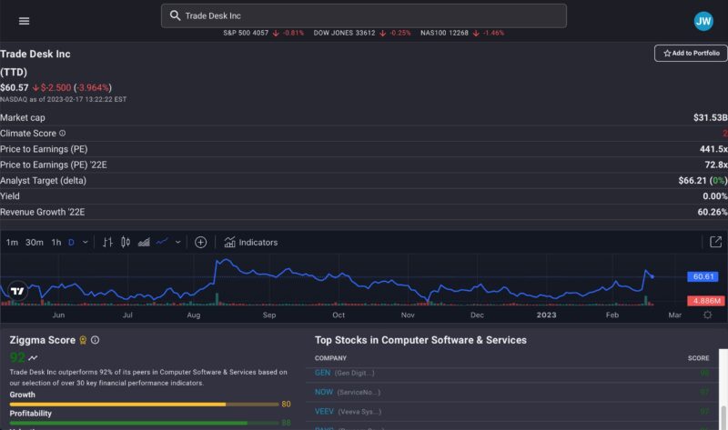728x430 pixels.
Task: Open chart settings gear icon
Action: pyautogui.click(x=707, y=315)
